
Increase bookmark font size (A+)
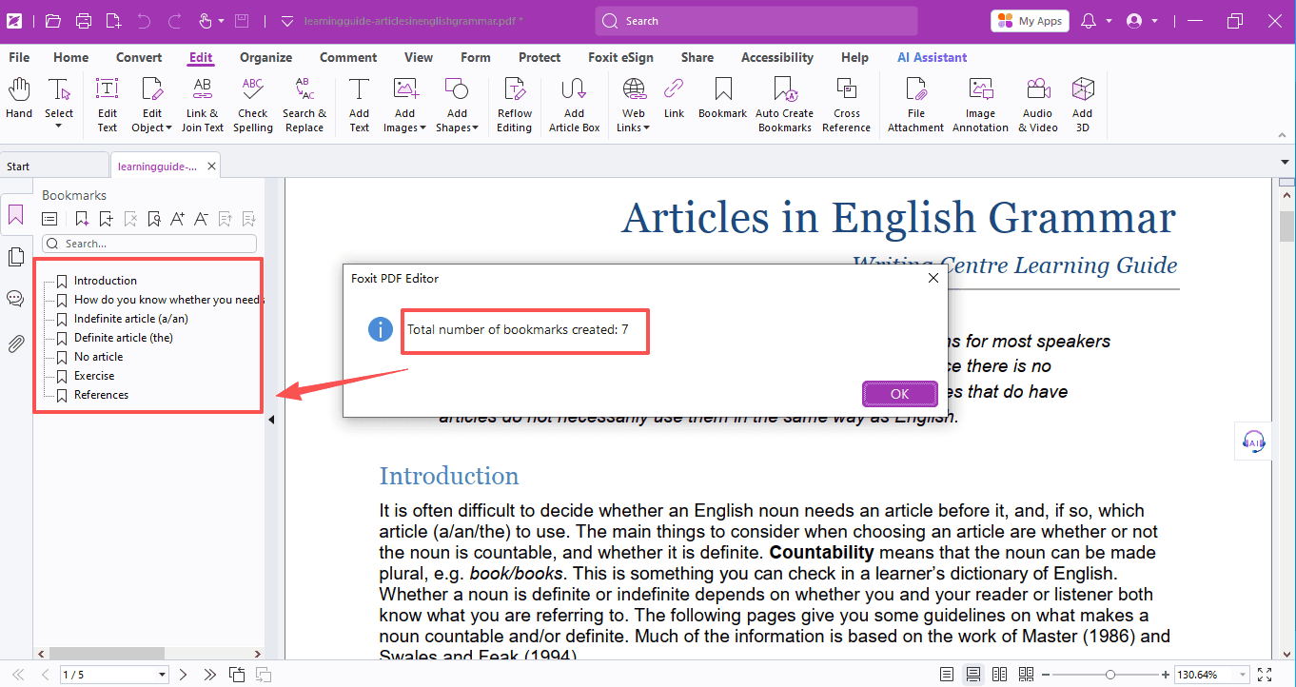(x=178, y=219)
